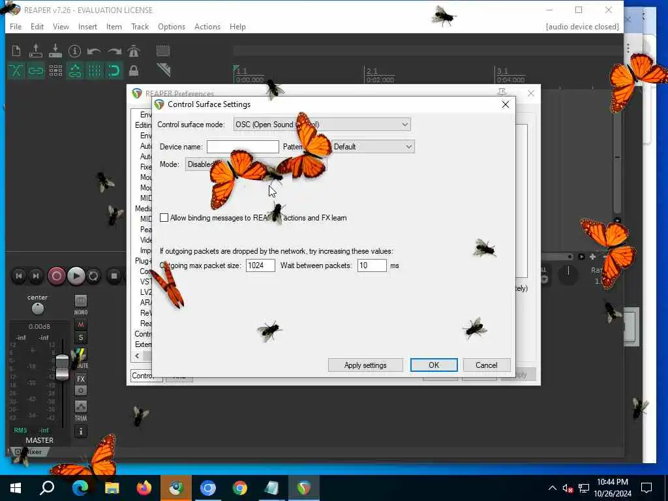
Task: Toggle auto-crossfade toolbar icon
Action: [16, 70]
